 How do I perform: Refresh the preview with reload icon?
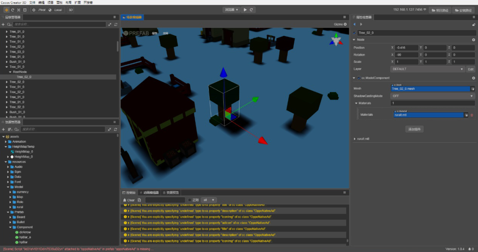(251, 10)
